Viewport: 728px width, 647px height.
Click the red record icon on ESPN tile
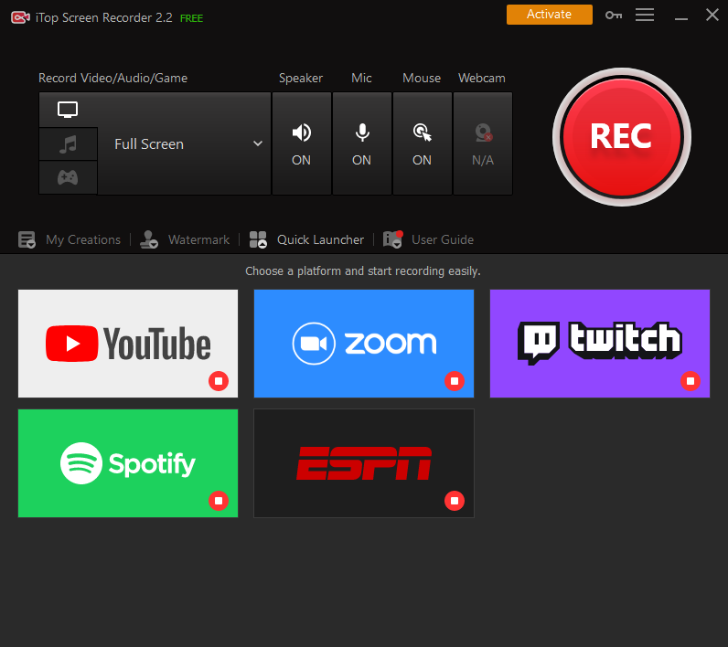(455, 501)
